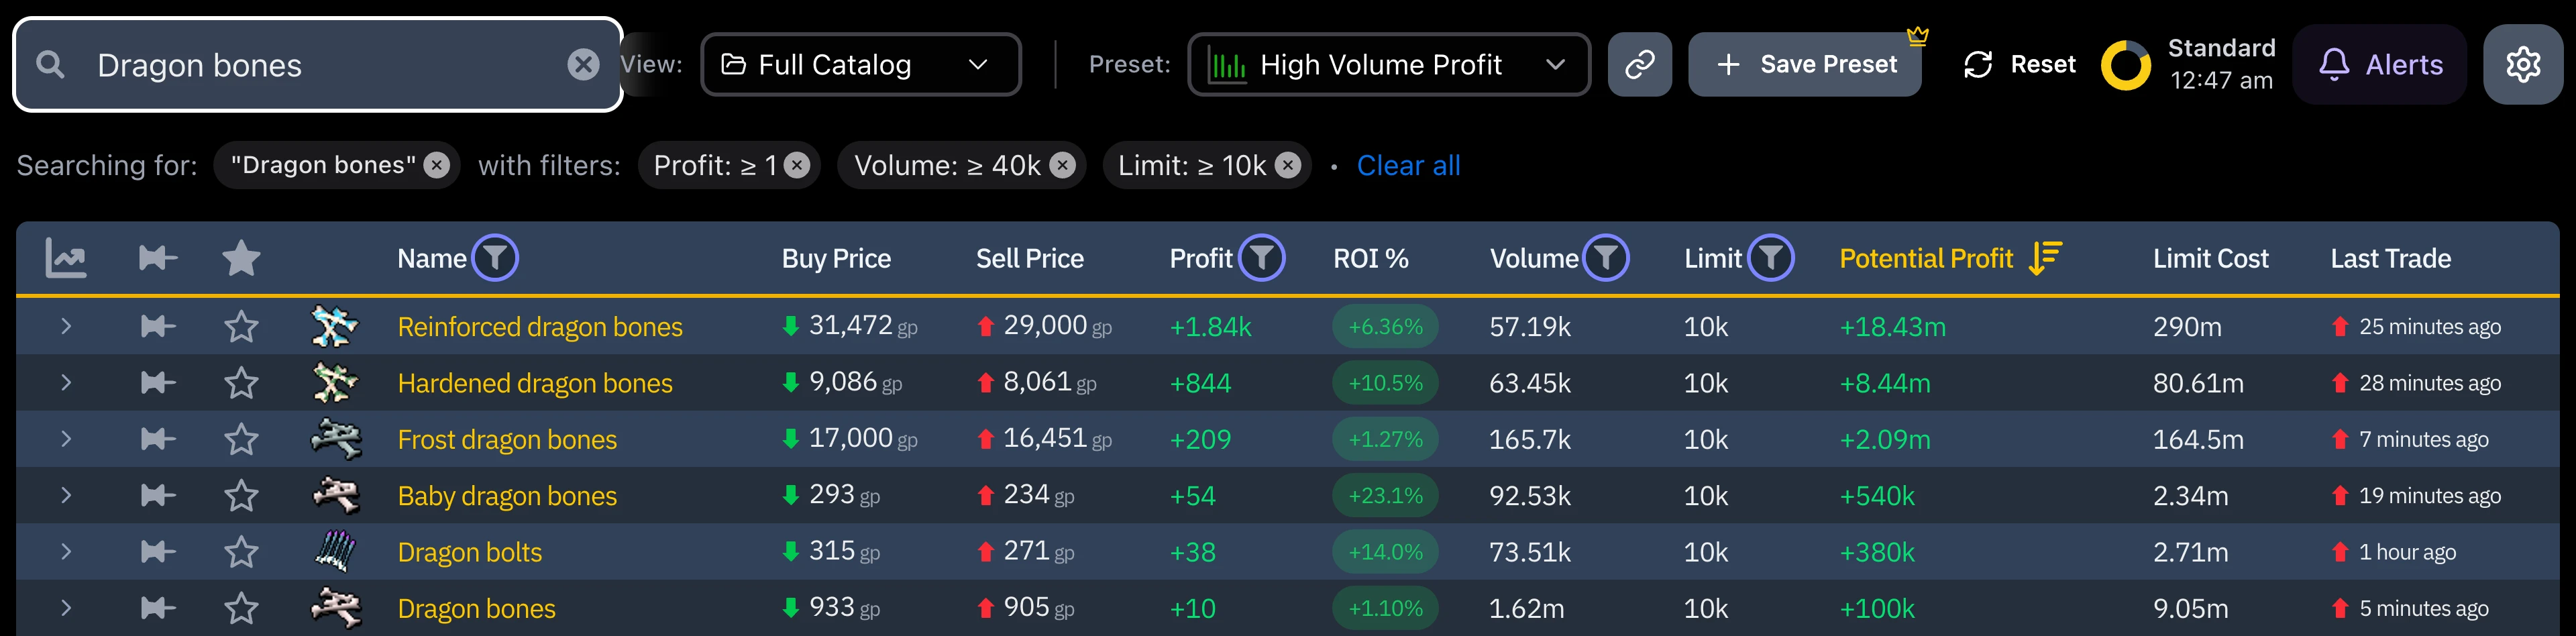Open the Profit column filter
Viewport: 2576px width, 636px height.
[x=1262, y=259]
